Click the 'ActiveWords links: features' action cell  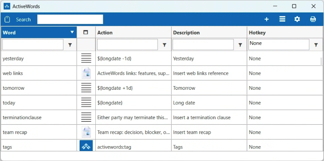133,73
